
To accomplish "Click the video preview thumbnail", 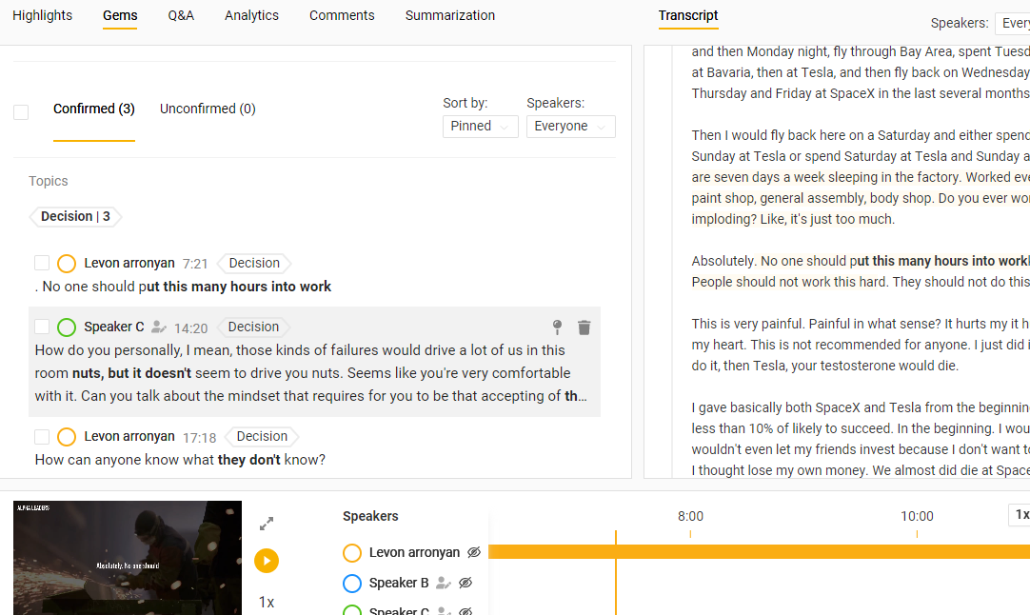I will click(128, 558).
